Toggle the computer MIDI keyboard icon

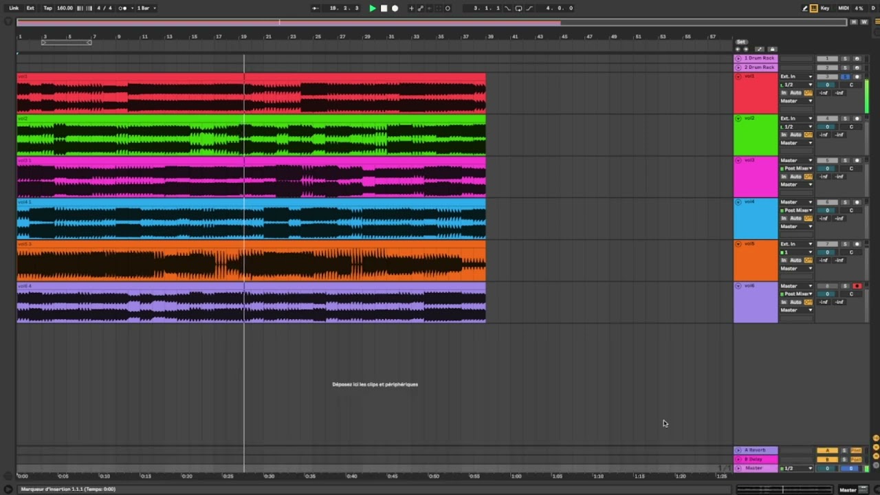(x=814, y=8)
